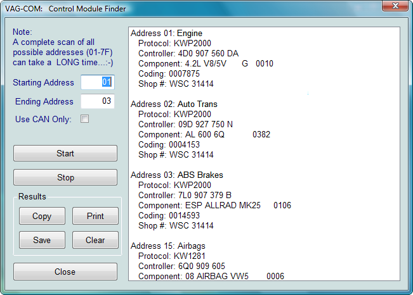The width and height of the screenshot is (413, 295).
Task: Click the Shop # line under ABS Brakes
Action: click(176, 225)
